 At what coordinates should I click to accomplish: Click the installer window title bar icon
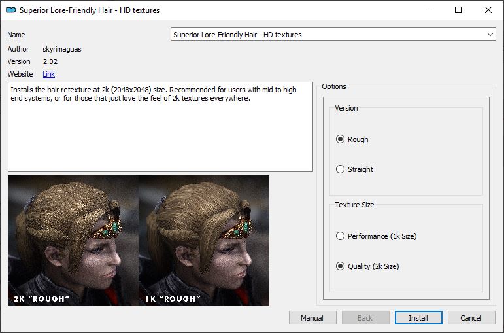[x=11, y=10]
